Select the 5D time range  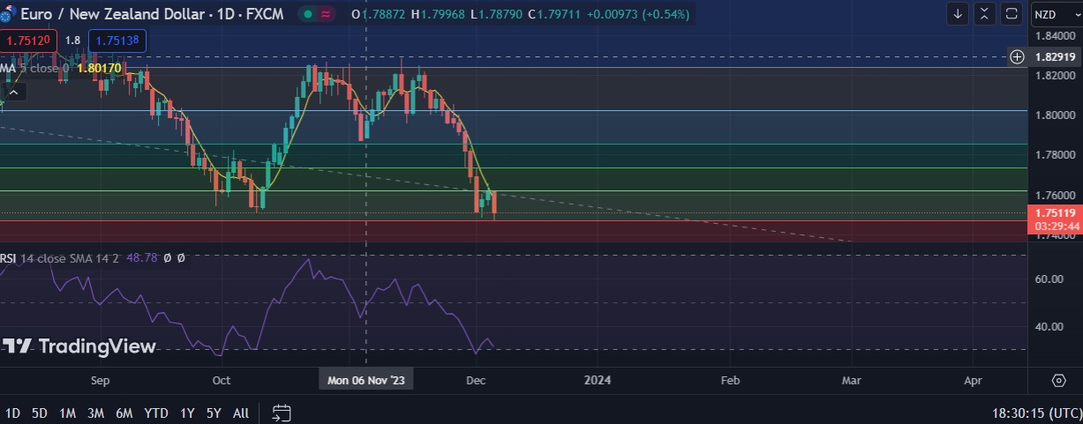point(39,412)
